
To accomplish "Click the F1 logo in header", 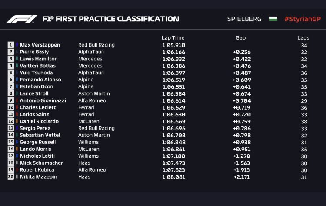I will point(23,19).
